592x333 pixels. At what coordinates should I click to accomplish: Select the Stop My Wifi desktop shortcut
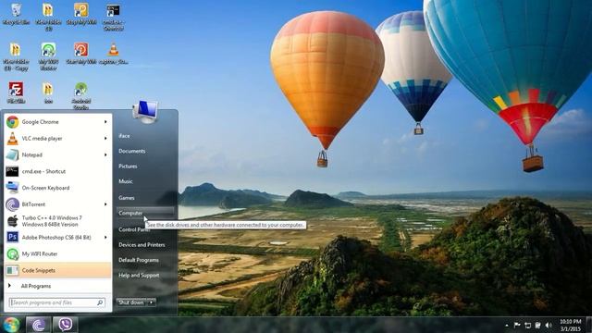tap(80, 15)
